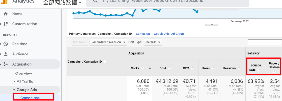Click the Audience person icon

point(5,54)
